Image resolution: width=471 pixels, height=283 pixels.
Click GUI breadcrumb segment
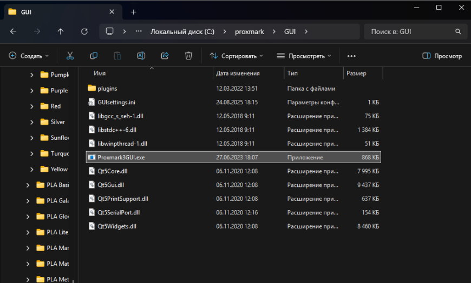pyautogui.click(x=290, y=31)
